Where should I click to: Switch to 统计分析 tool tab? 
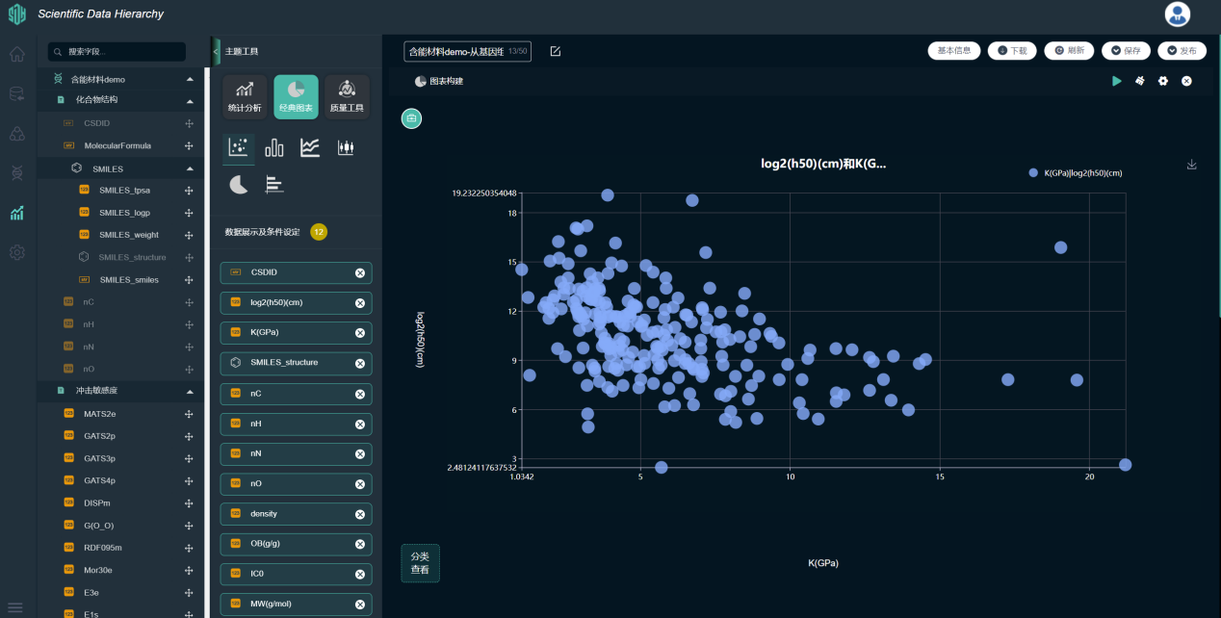[x=245, y=96]
